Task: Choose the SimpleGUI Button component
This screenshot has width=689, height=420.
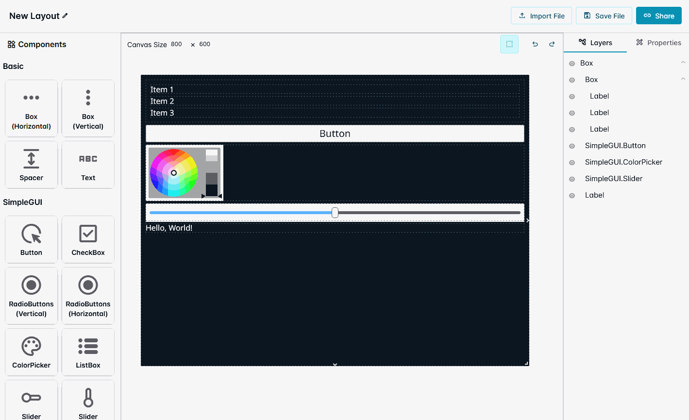Action: [31, 239]
